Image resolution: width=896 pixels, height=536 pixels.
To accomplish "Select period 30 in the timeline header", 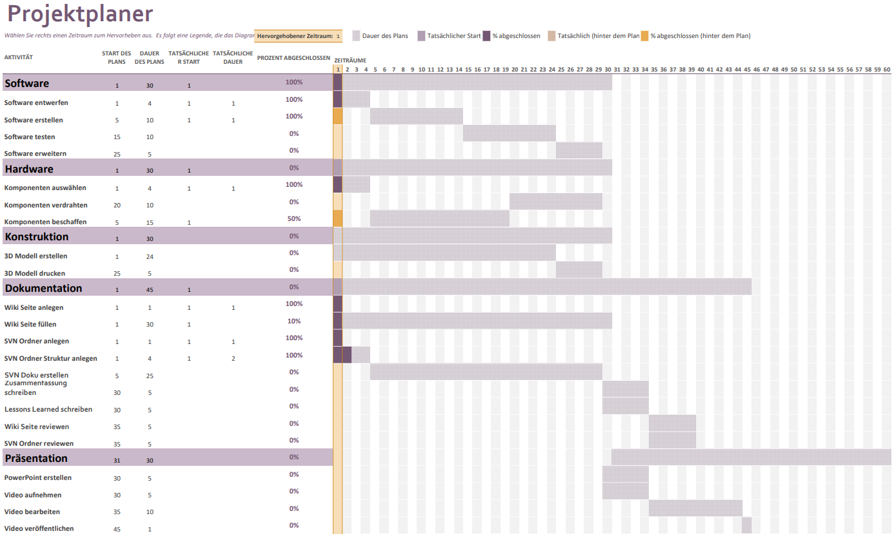I will pos(608,69).
